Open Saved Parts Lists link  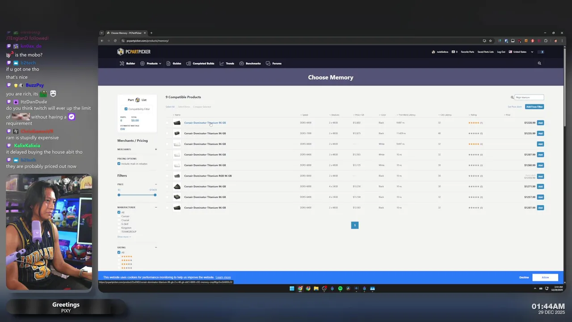pyautogui.click(x=486, y=52)
